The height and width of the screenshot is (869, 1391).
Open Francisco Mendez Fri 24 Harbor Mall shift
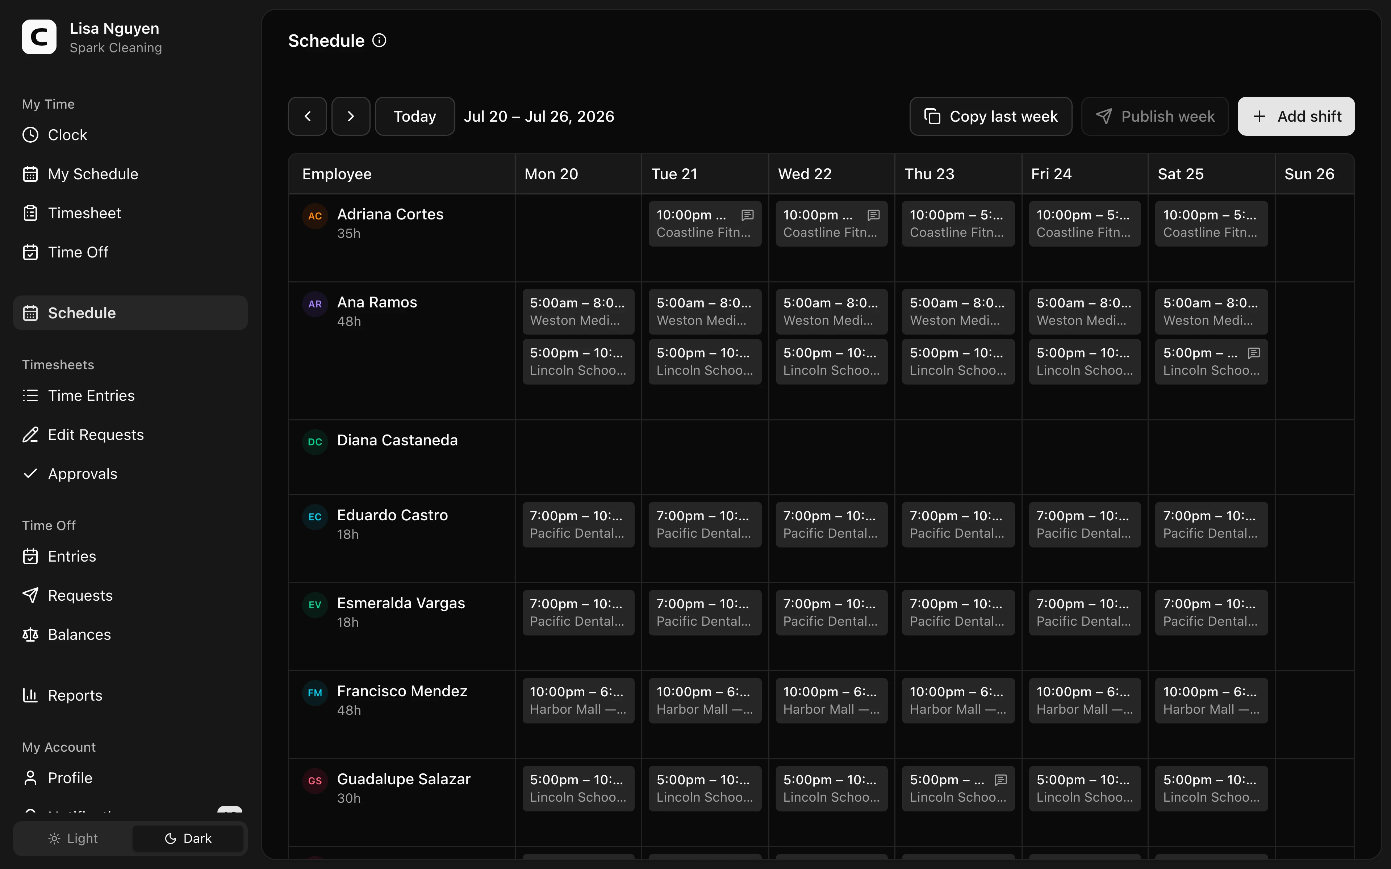click(1085, 701)
